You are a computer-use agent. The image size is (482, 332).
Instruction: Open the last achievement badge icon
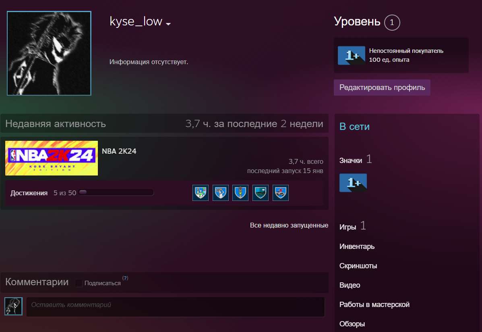280,192
